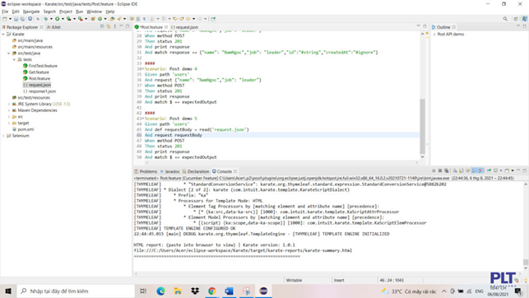Open the Run button dropdown arrow
Viewport: 529px width, 298px height.
(63, 19)
